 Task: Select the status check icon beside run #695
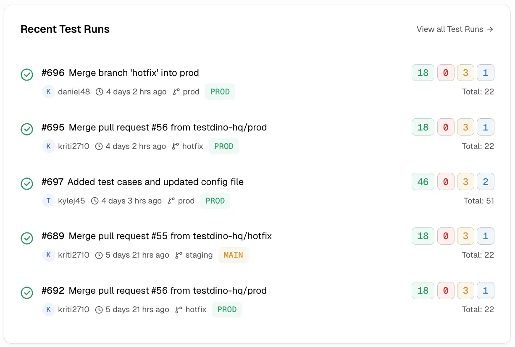click(27, 129)
